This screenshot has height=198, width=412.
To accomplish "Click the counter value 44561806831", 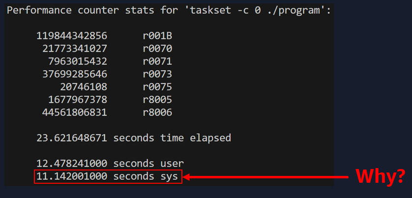I will pyautogui.click(x=75, y=113).
